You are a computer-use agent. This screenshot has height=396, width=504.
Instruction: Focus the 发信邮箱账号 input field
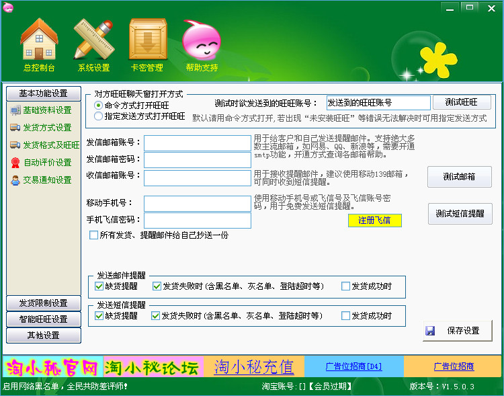pos(198,143)
